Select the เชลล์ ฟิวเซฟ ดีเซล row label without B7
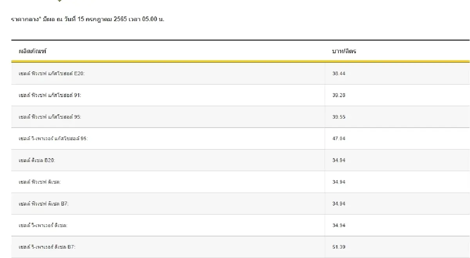The image size is (470, 258). [40, 182]
